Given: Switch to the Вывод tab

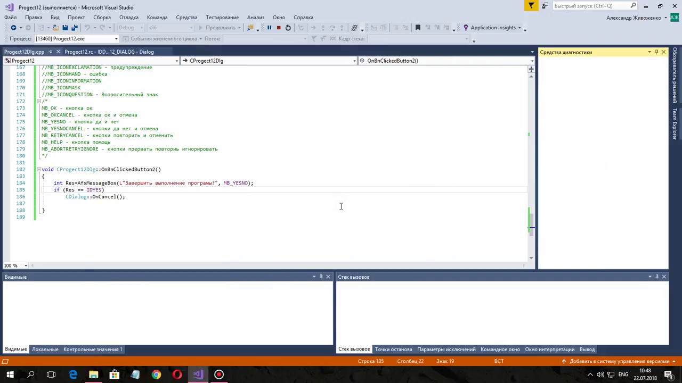Looking at the screenshot, I should 587,349.
